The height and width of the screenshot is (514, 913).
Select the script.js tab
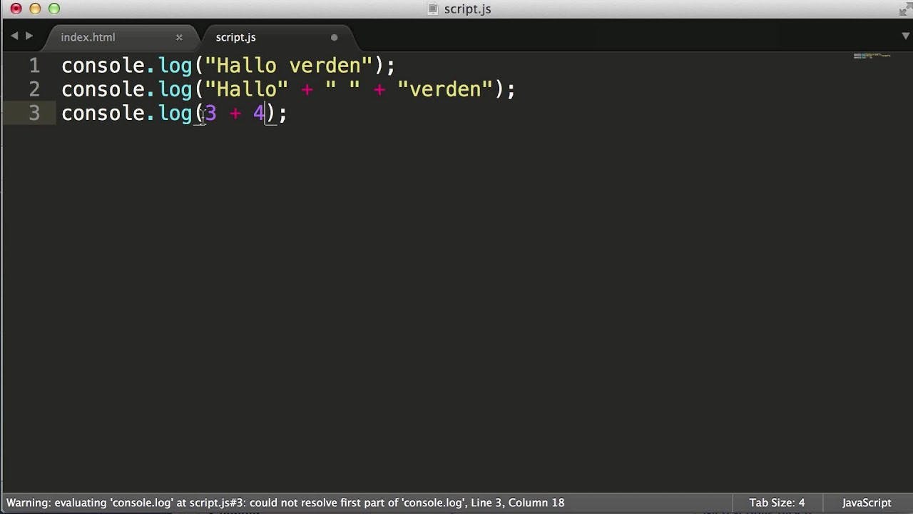tap(235, 37)
